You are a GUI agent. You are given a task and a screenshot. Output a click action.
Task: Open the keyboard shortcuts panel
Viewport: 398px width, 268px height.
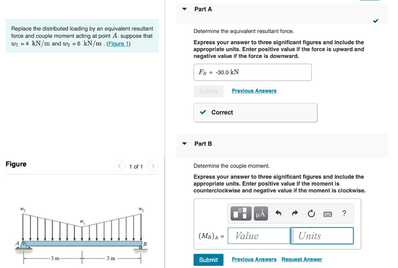click(327, 213)
